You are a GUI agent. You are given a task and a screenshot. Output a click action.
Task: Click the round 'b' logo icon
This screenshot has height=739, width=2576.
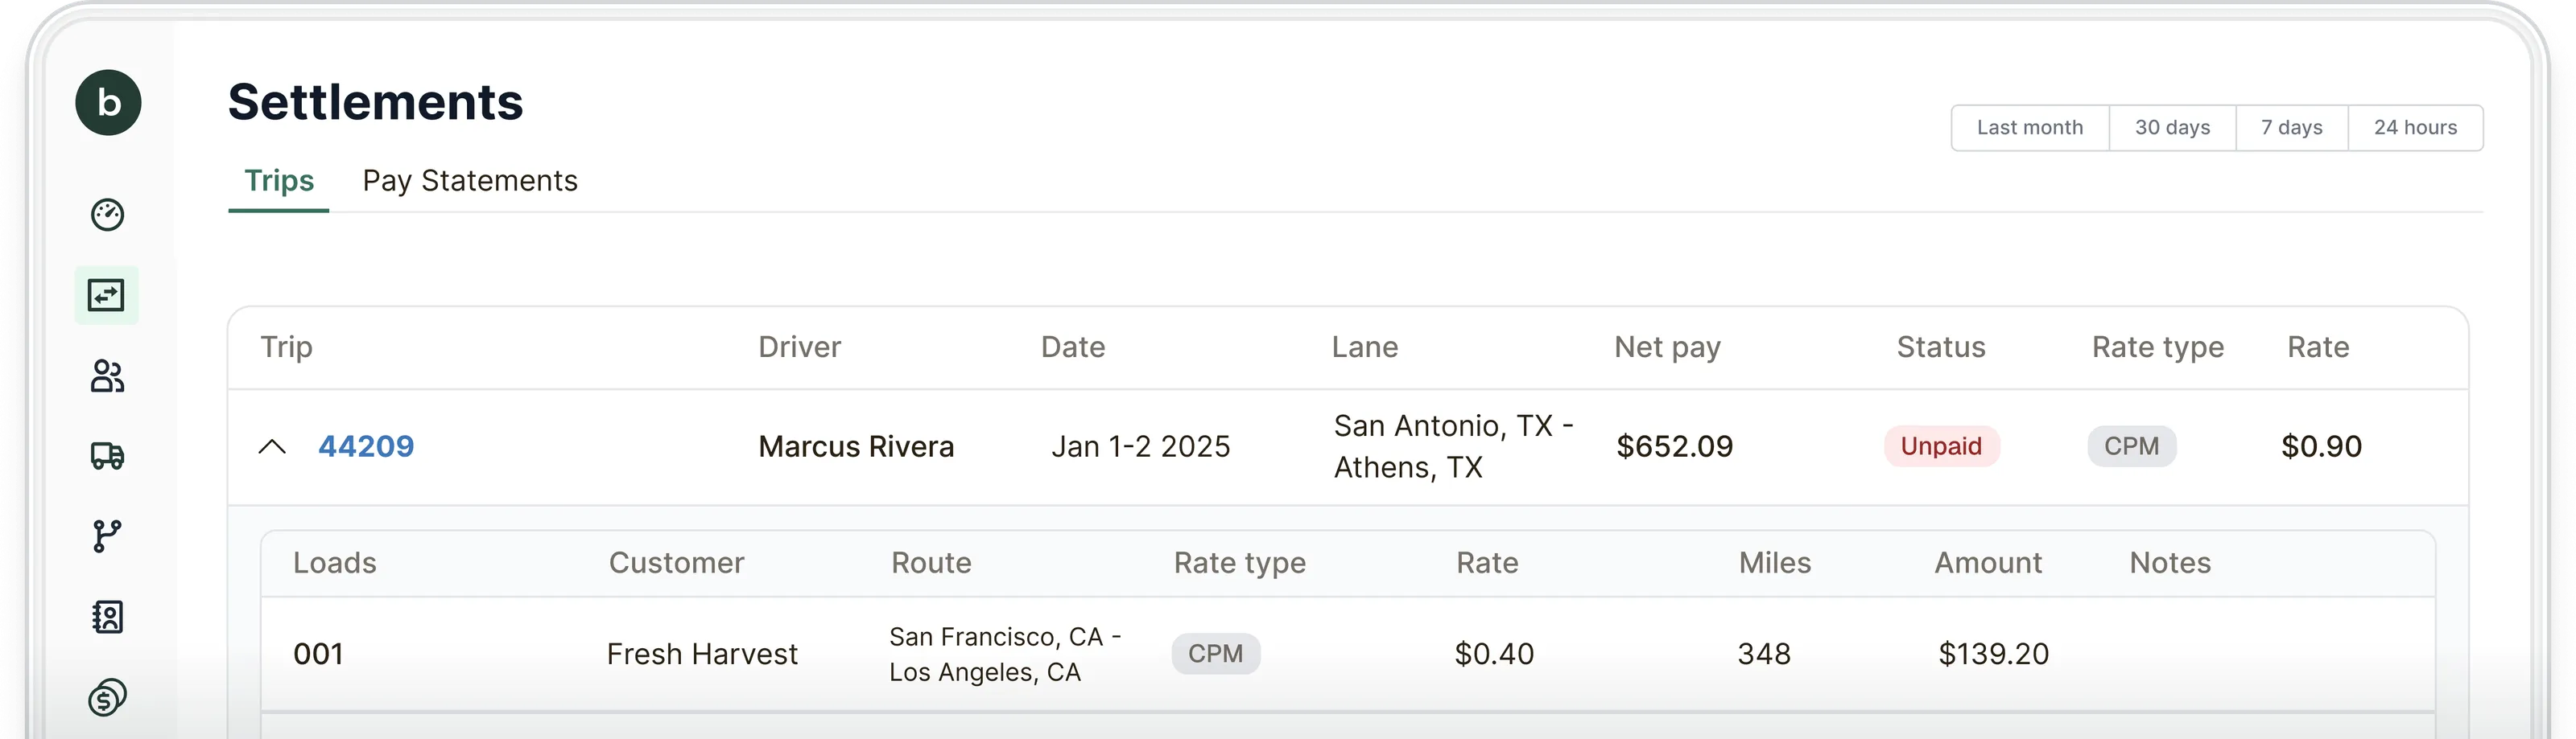pos(108,103)
